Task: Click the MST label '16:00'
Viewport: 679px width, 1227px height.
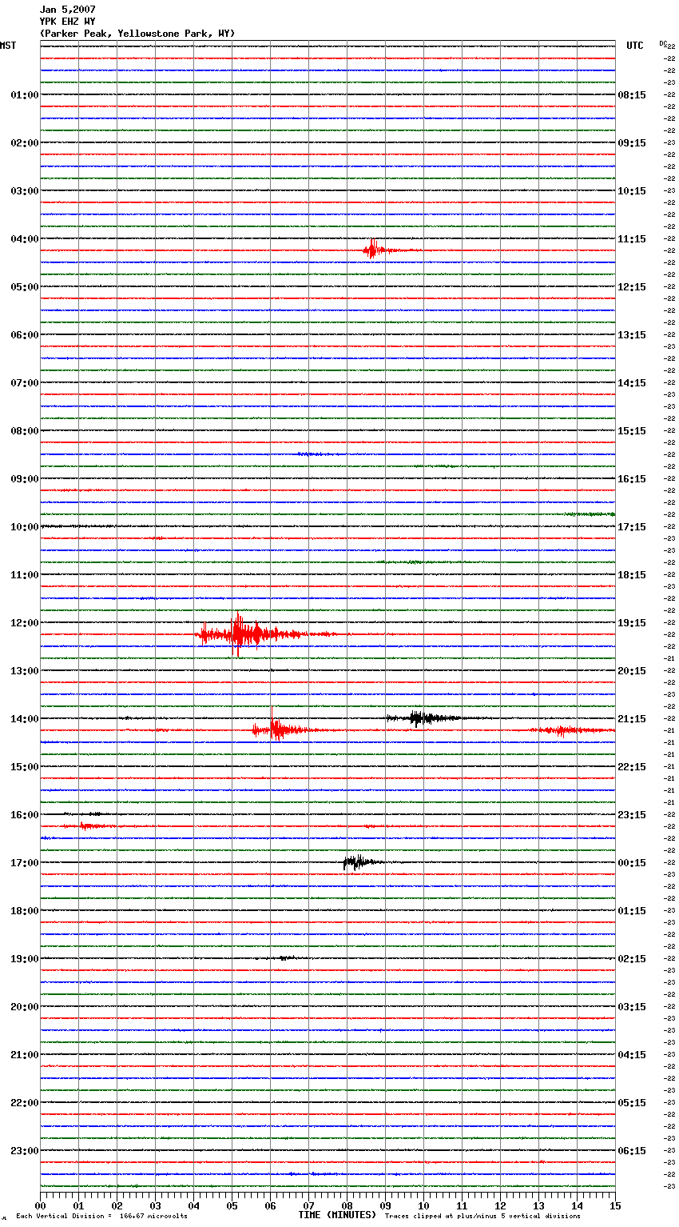Action: [25, 815]
